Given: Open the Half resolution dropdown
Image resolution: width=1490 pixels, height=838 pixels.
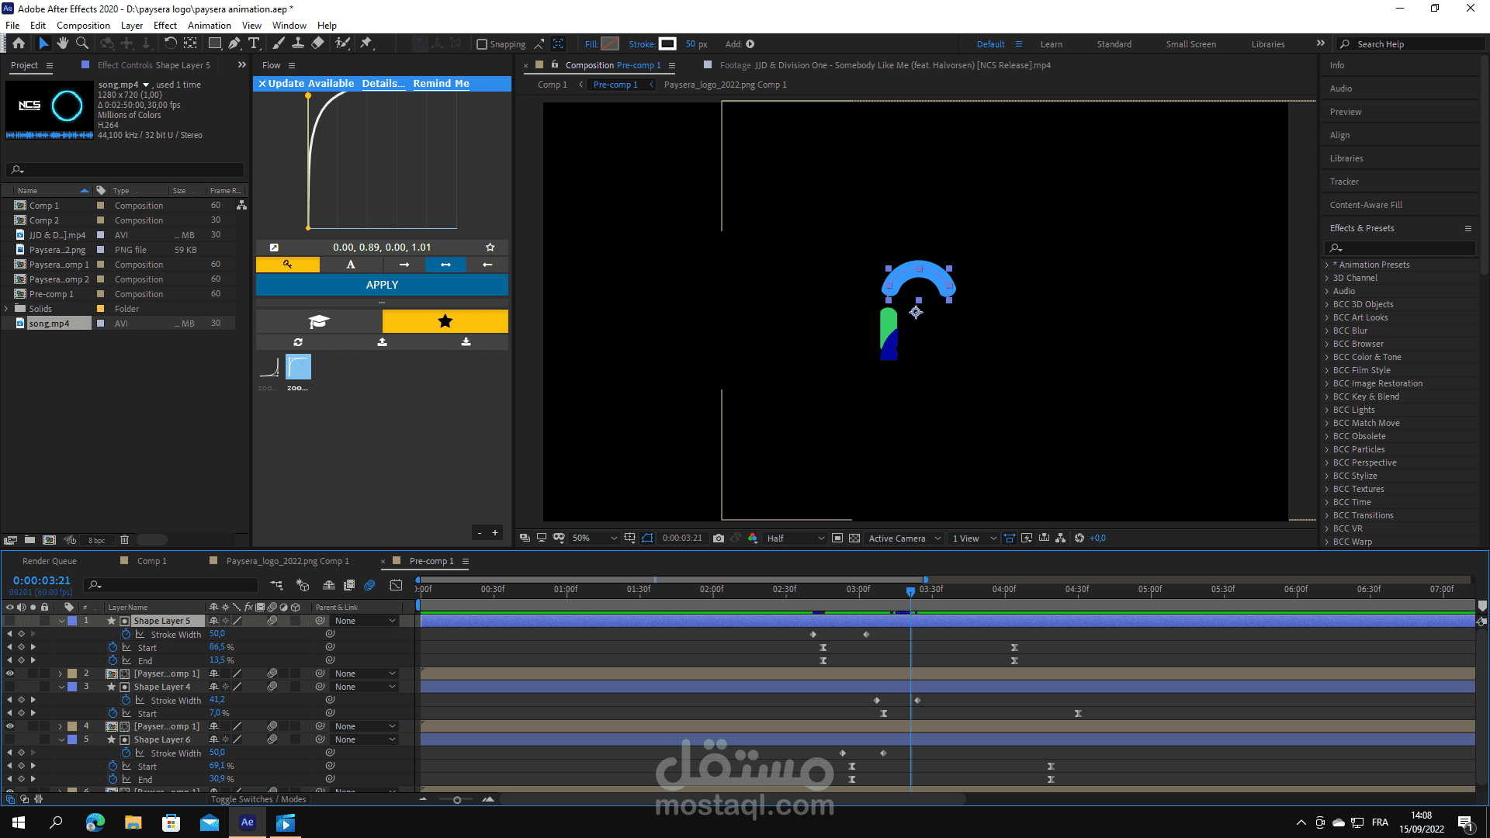Looking at the screenshot, I should (795, 538).
